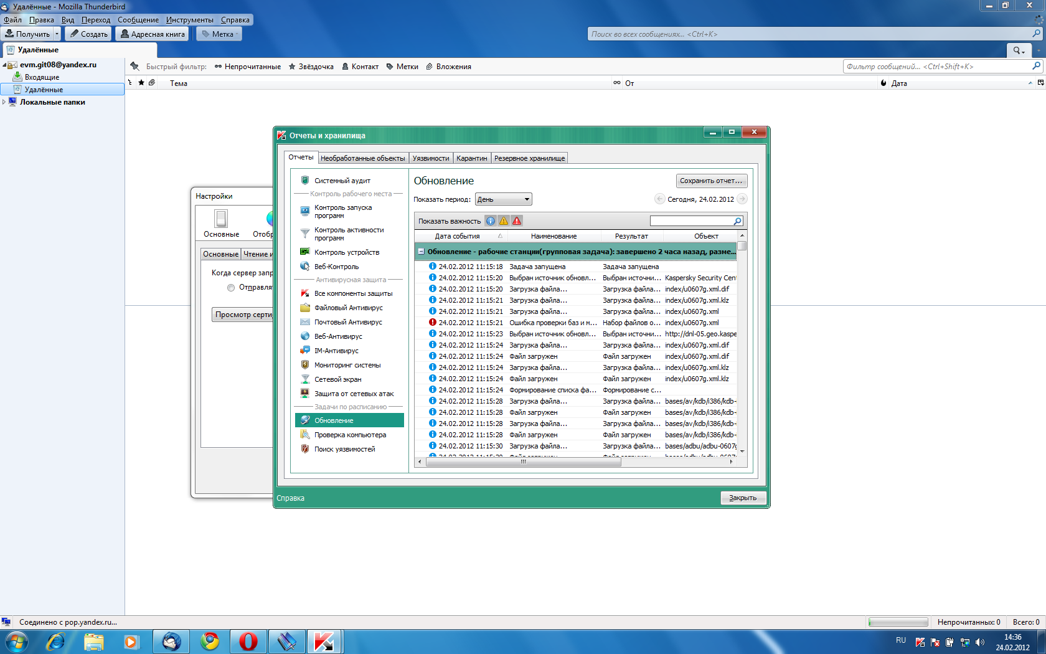Filter by Звёздочка in quick filter bar

pyautogui.click(x=311, y=67)
